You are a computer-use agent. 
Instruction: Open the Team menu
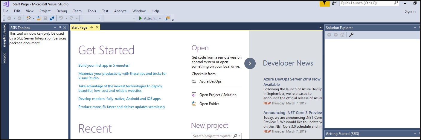point(77,11)
